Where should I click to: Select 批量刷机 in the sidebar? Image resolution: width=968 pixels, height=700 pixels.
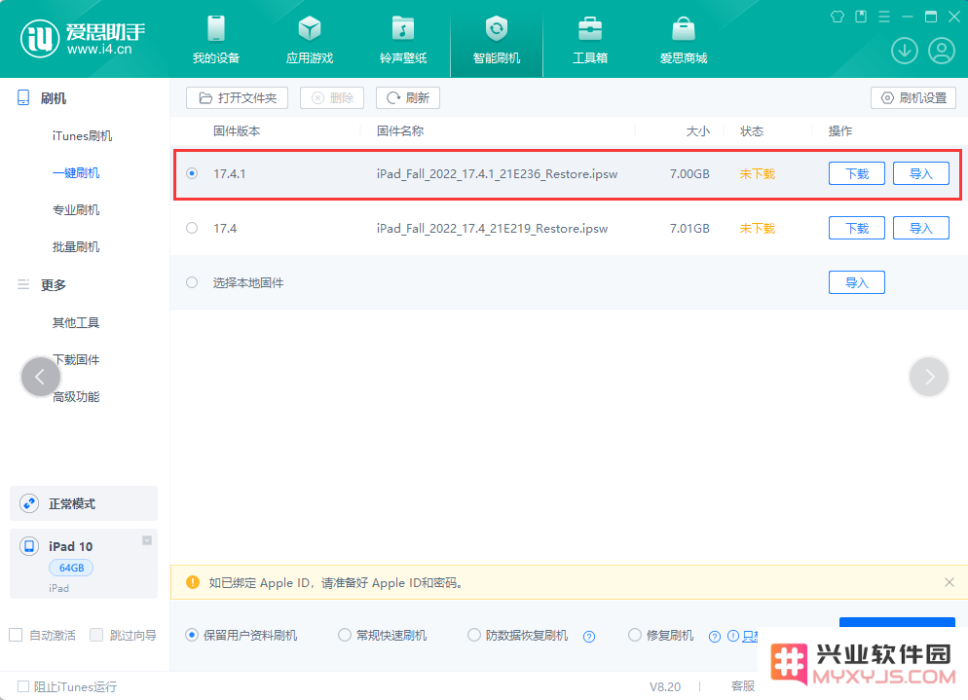click(x=76, y=247)
